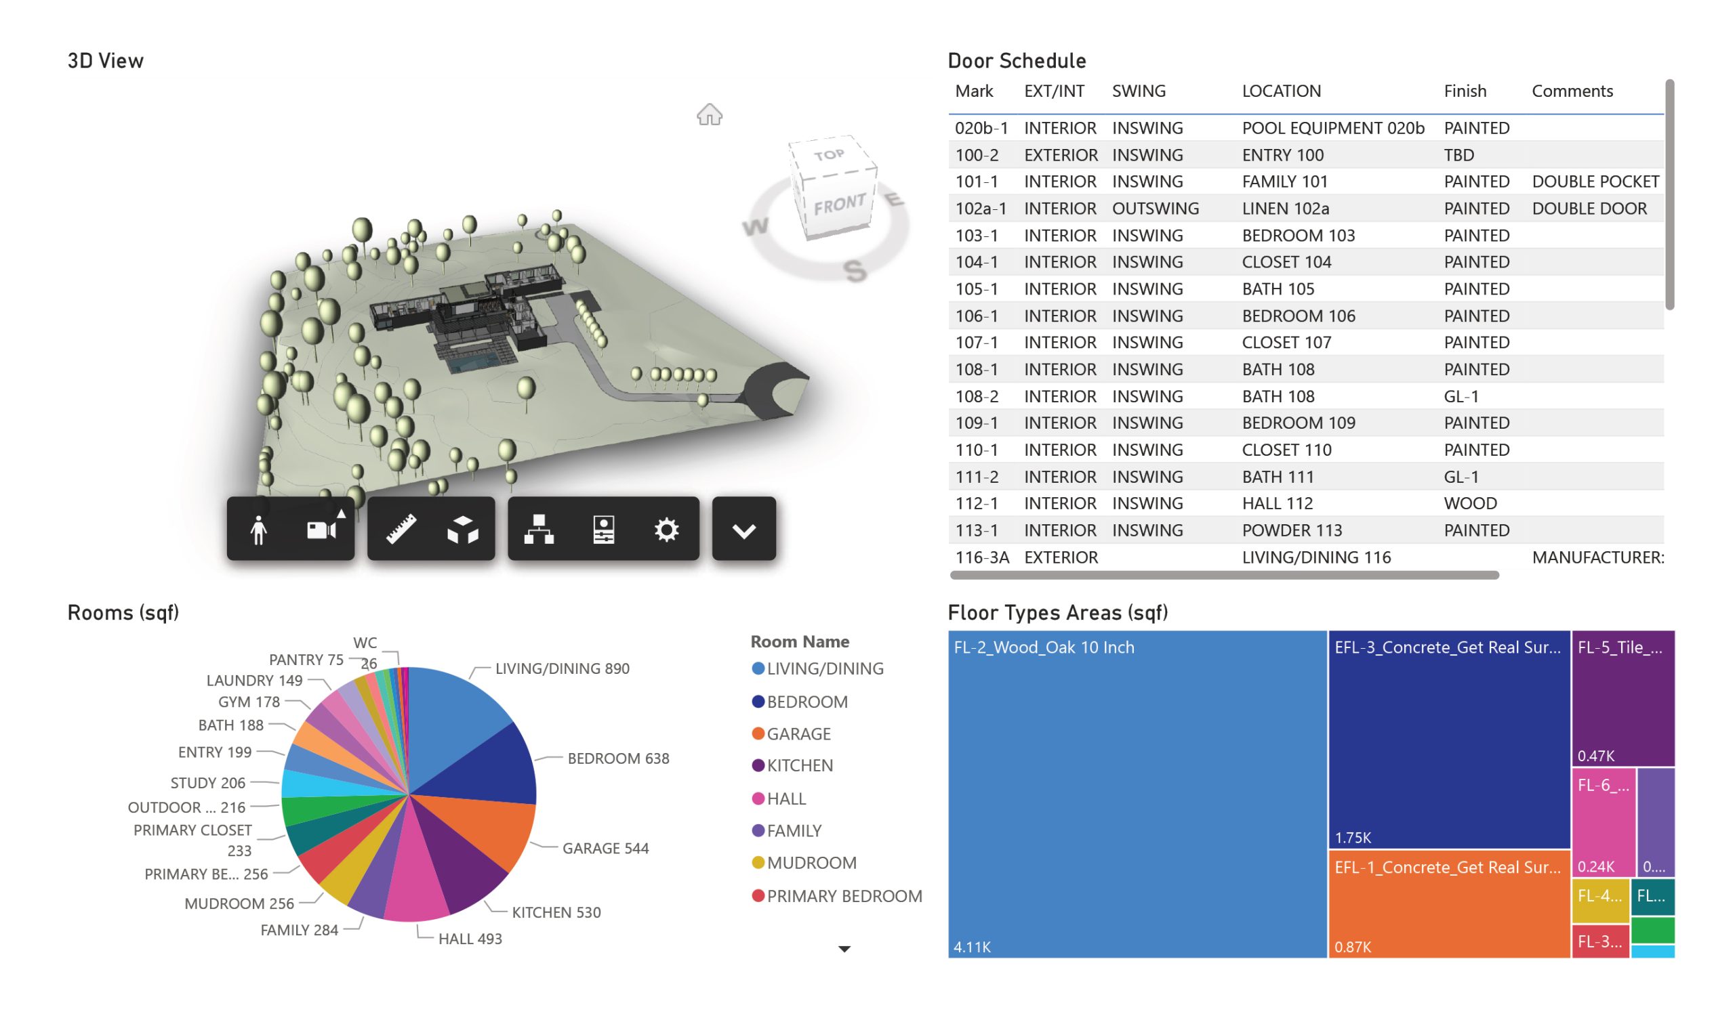
Task: Select the KITCHEN legend entry
Action: (x=800, y=765)
